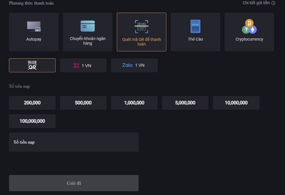Select the Autopay payment method
This screenshot has height=195, width=285.
(33, 32)
